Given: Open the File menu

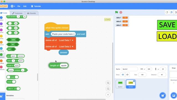Looking at the screenshot, I should point(19,6).
